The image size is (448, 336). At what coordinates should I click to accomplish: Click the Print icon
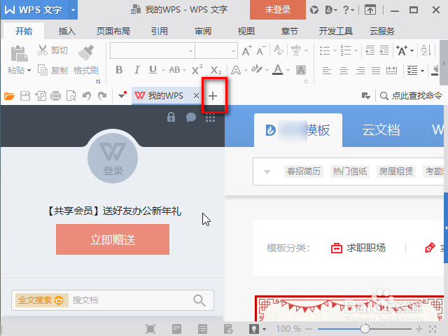[56, 96]
